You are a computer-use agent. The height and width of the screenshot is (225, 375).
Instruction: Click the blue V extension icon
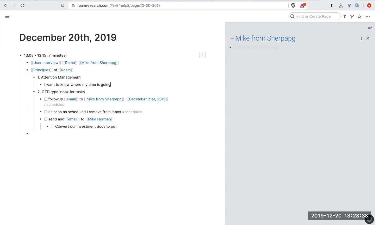(x=349, y=5)
